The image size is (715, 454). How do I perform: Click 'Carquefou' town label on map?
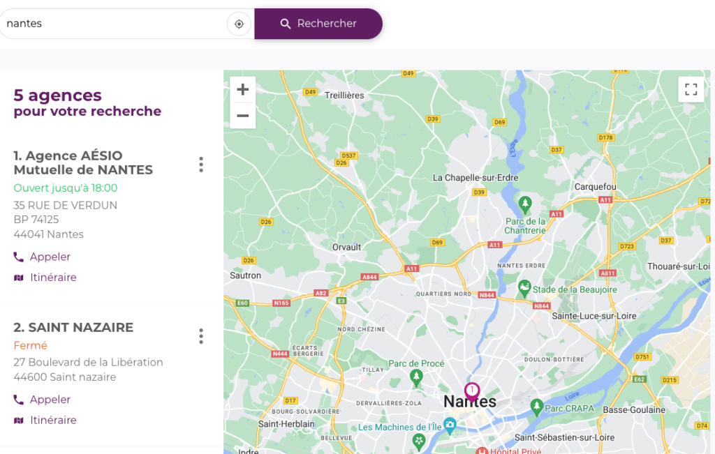[x=595, y=187]
